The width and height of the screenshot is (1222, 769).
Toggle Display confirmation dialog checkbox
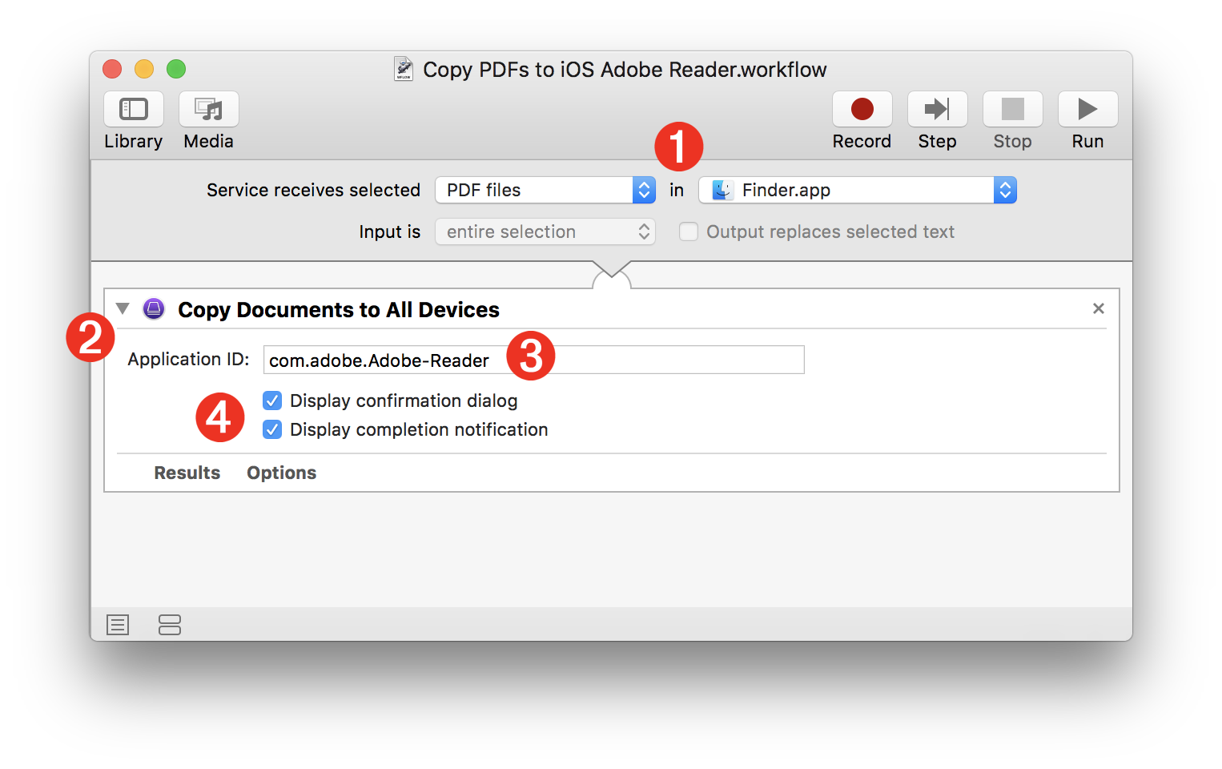272,401
